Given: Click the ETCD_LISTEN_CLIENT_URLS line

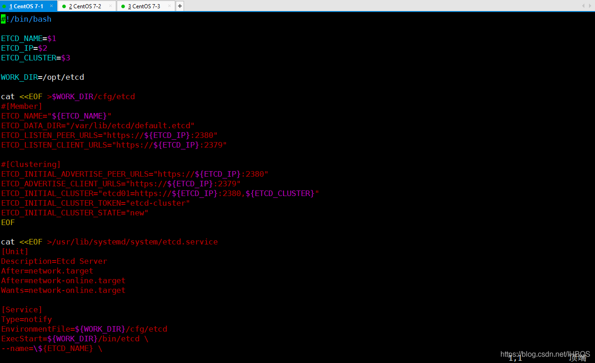Looking at the screenshot, I should click(x=114, y=145).
